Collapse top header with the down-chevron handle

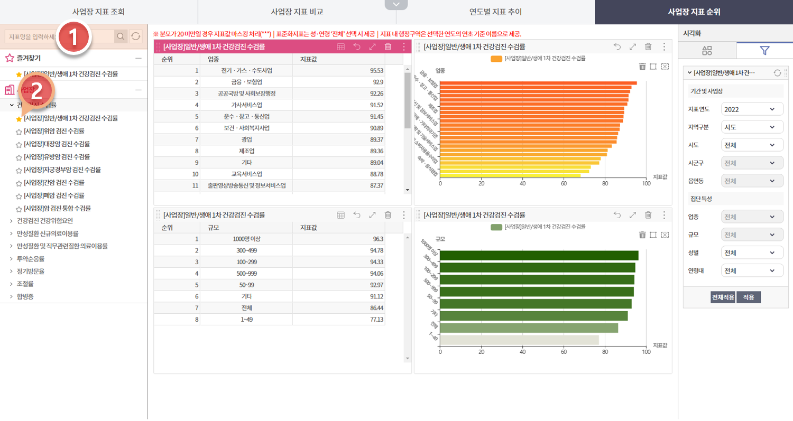396,5
